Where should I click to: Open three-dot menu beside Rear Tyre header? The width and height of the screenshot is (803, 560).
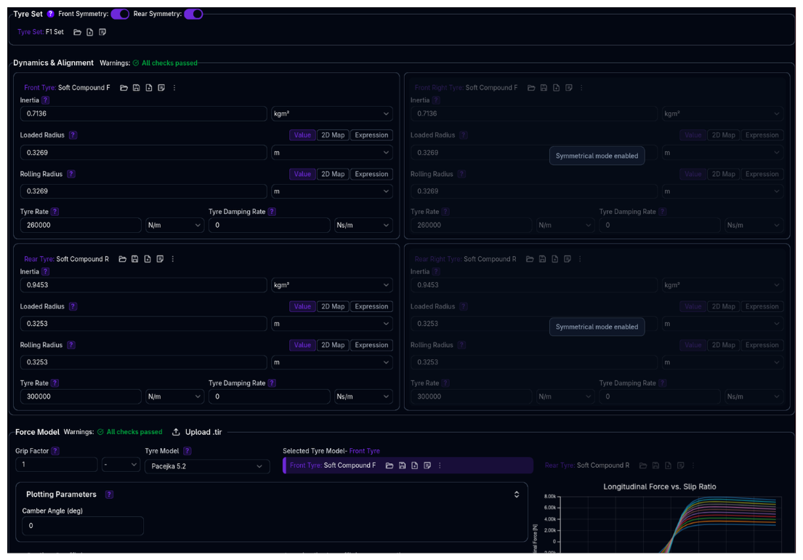click(x=172, y=259)
